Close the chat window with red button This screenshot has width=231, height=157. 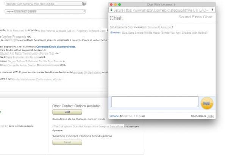pos(111,5)
